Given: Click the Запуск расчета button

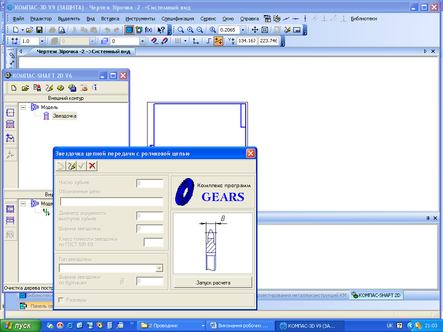Looking at the screenshot, I should click(213, 283).
